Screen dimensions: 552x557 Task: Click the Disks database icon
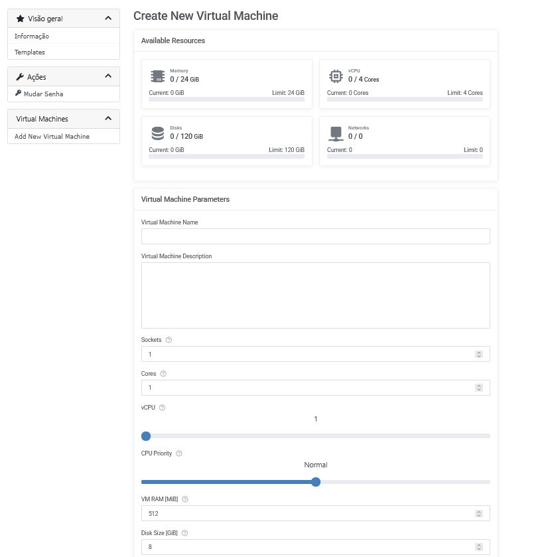pyautogui.click(x=157, y=133)
